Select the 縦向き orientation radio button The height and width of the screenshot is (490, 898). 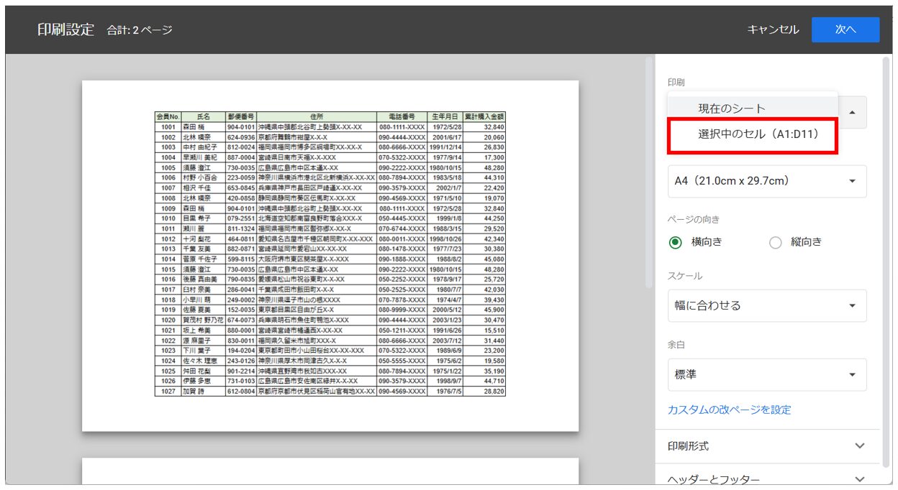pyautogui.click(x=776, y=243)
